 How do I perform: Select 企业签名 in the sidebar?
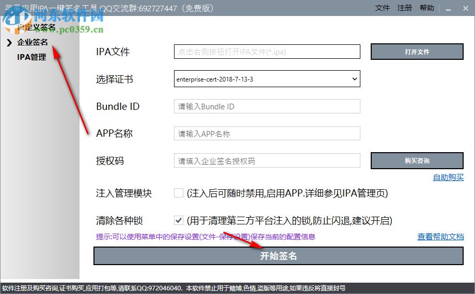[x=33, y=42]
